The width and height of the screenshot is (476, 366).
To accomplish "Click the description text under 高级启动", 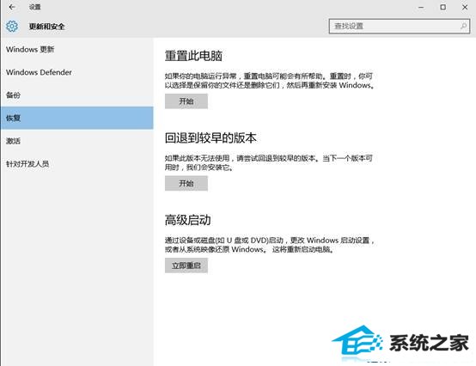I will pyautogui.click(x=270, y=245).
